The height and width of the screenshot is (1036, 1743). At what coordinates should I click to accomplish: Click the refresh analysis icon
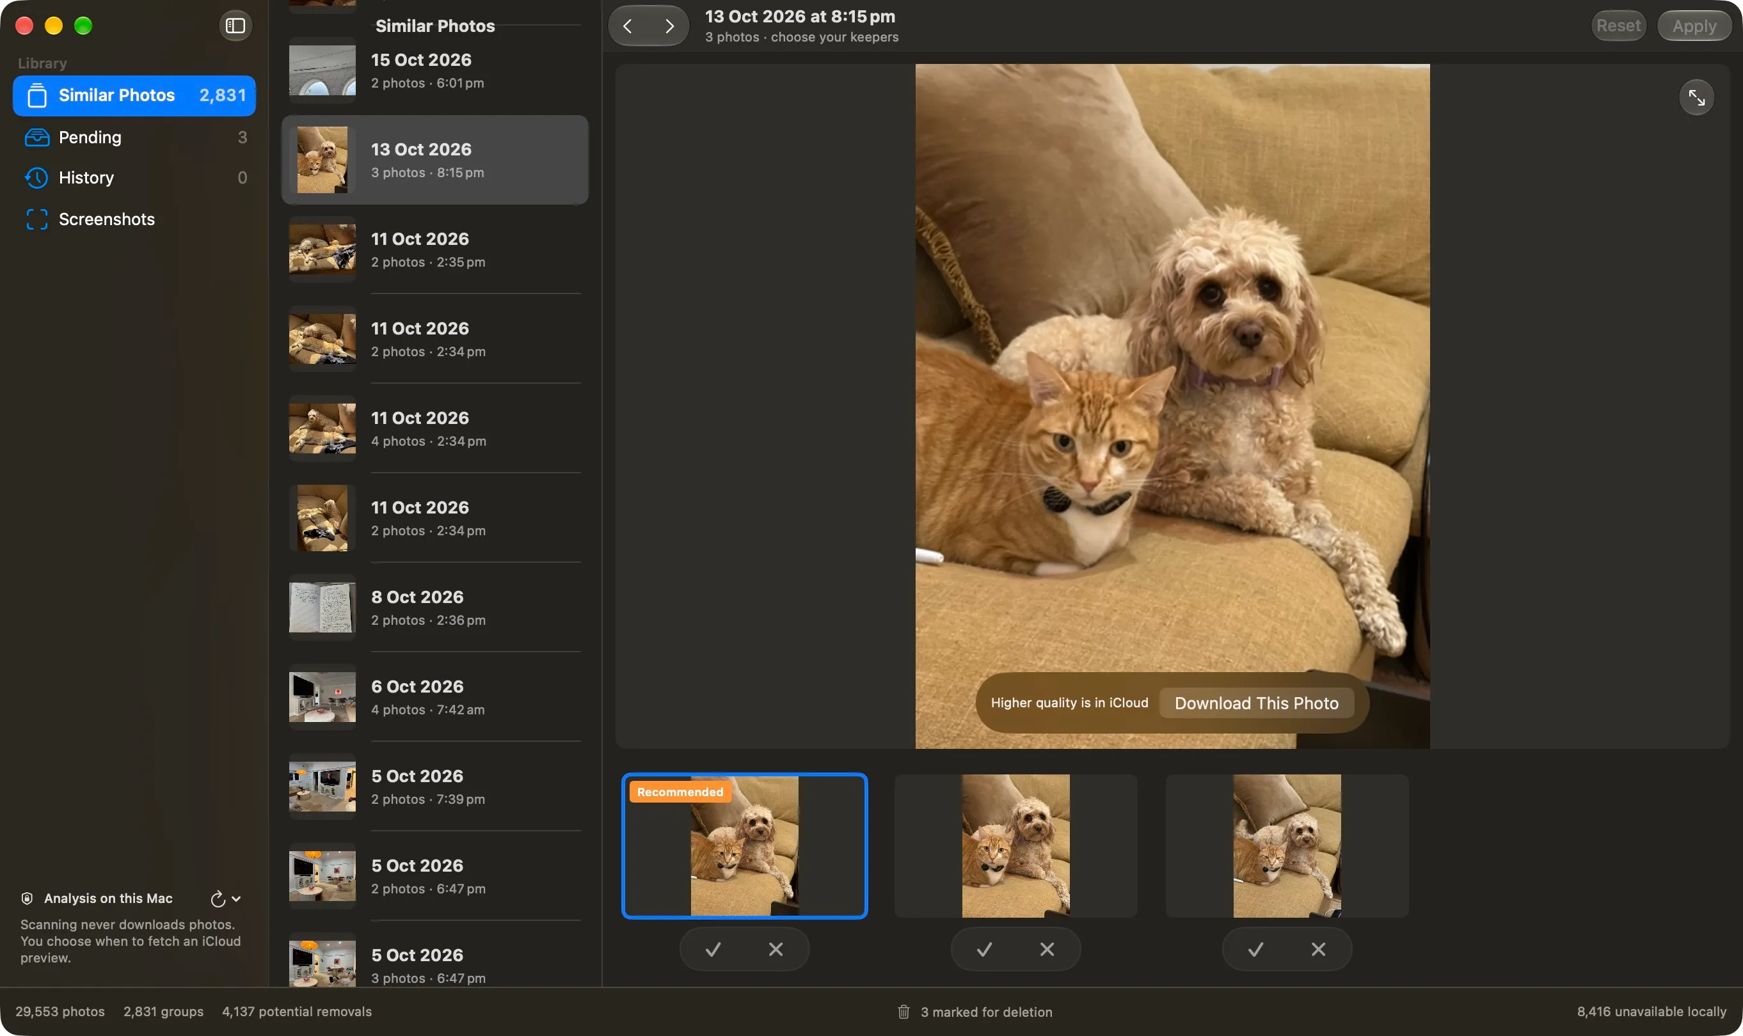coord(218,899)
